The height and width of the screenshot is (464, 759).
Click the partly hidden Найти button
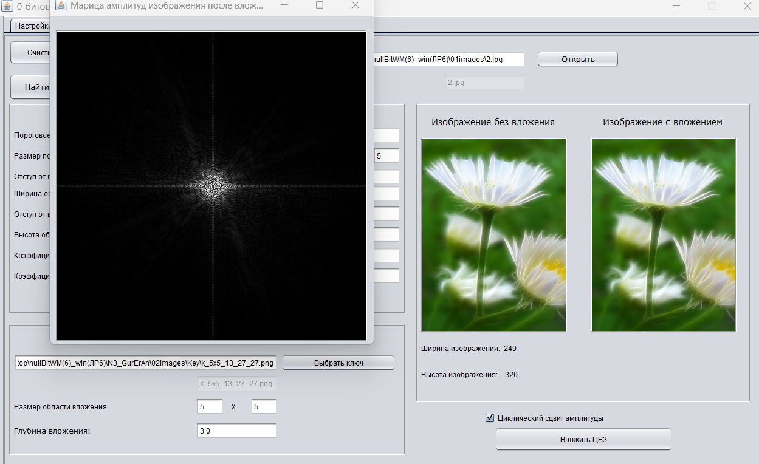(x=30, y=87)
